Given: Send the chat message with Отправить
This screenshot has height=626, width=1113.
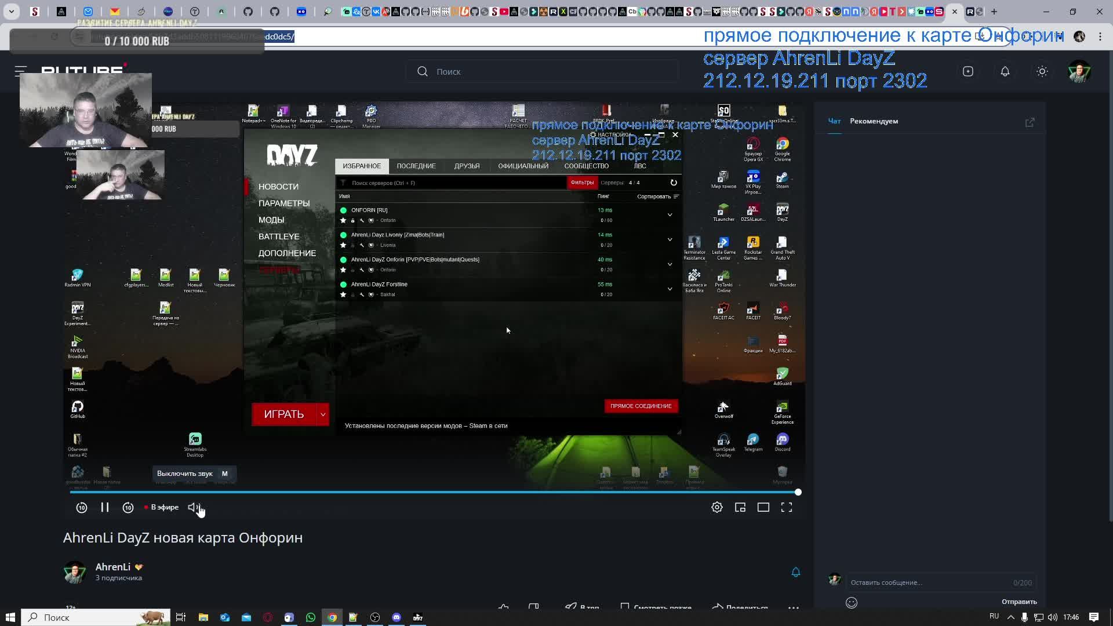Looking at the screenshot, I should (1019, 602).
